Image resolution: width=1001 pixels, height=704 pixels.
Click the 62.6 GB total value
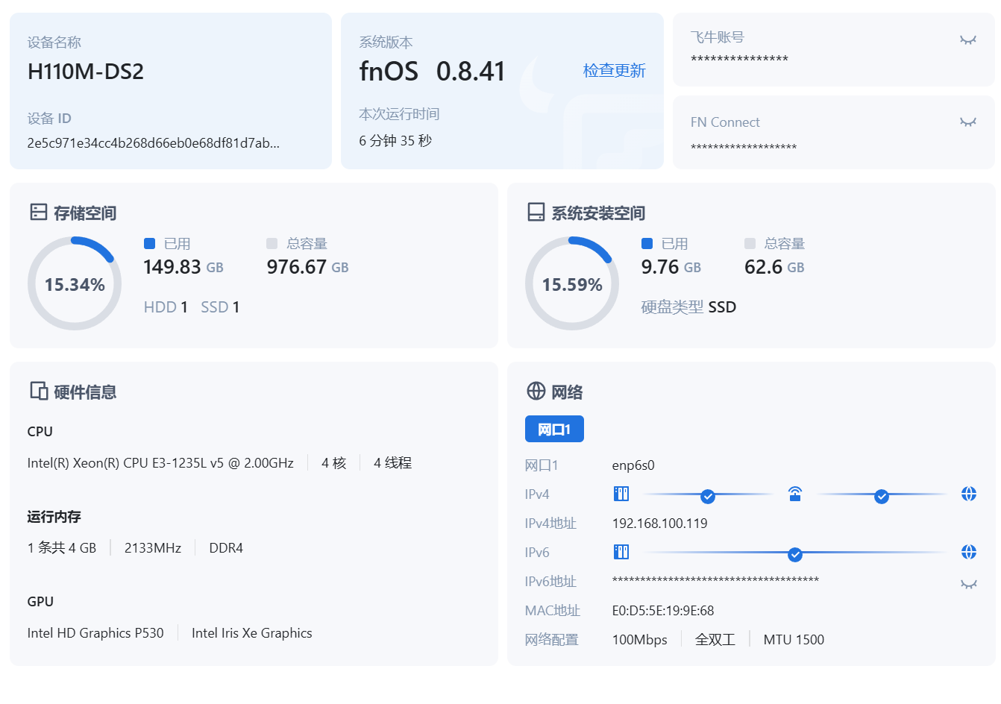click(774, 267)
